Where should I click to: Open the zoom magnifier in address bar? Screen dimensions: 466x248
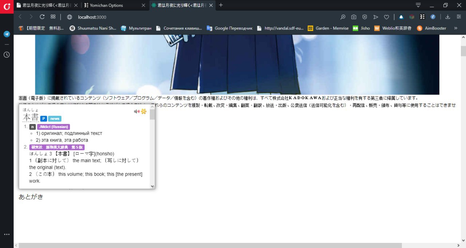pos(343,17)
